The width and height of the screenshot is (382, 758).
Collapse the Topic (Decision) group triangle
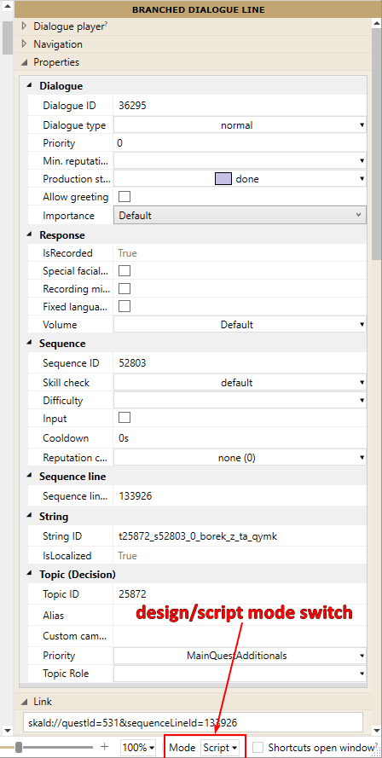pos(30,576)
